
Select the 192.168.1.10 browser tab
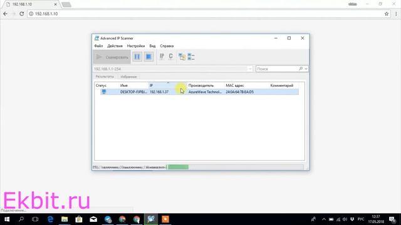(30, 4)
